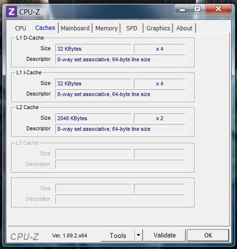Click the empty L3 Cache size field
Screen dimensions: 237x249
93,154
